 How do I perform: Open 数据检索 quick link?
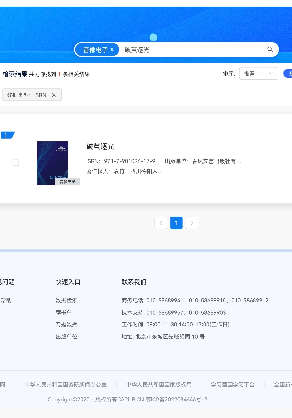pyautogui.click(x=67, y=300)
